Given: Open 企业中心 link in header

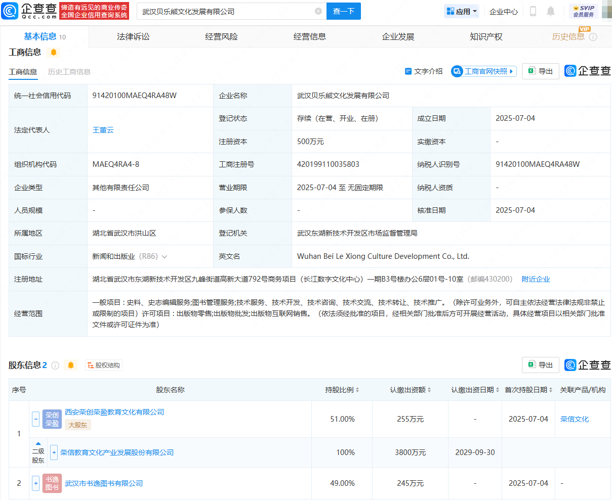Looking at the screenshot, I should click(x=504, y=11).
